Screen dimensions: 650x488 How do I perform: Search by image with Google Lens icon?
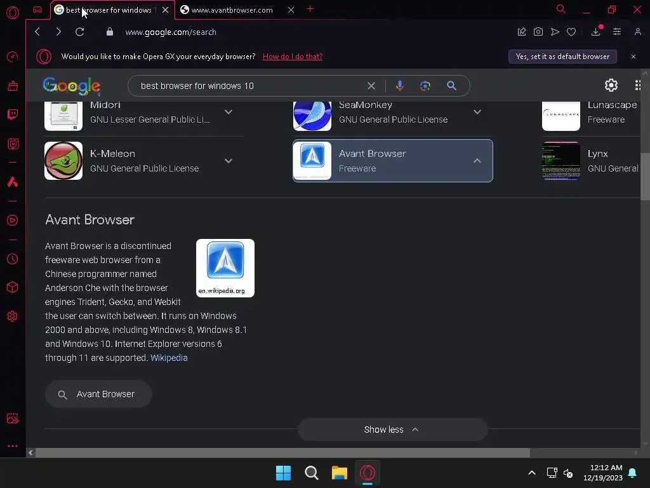(x=425, y=86)
